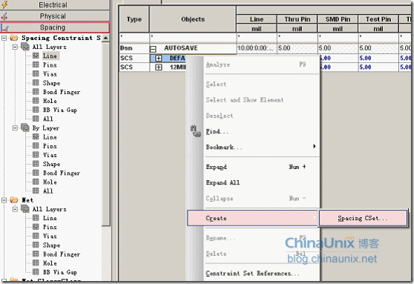
Task: Click worksheet icon of Pins under By Layer
Action: pos(36,145)
